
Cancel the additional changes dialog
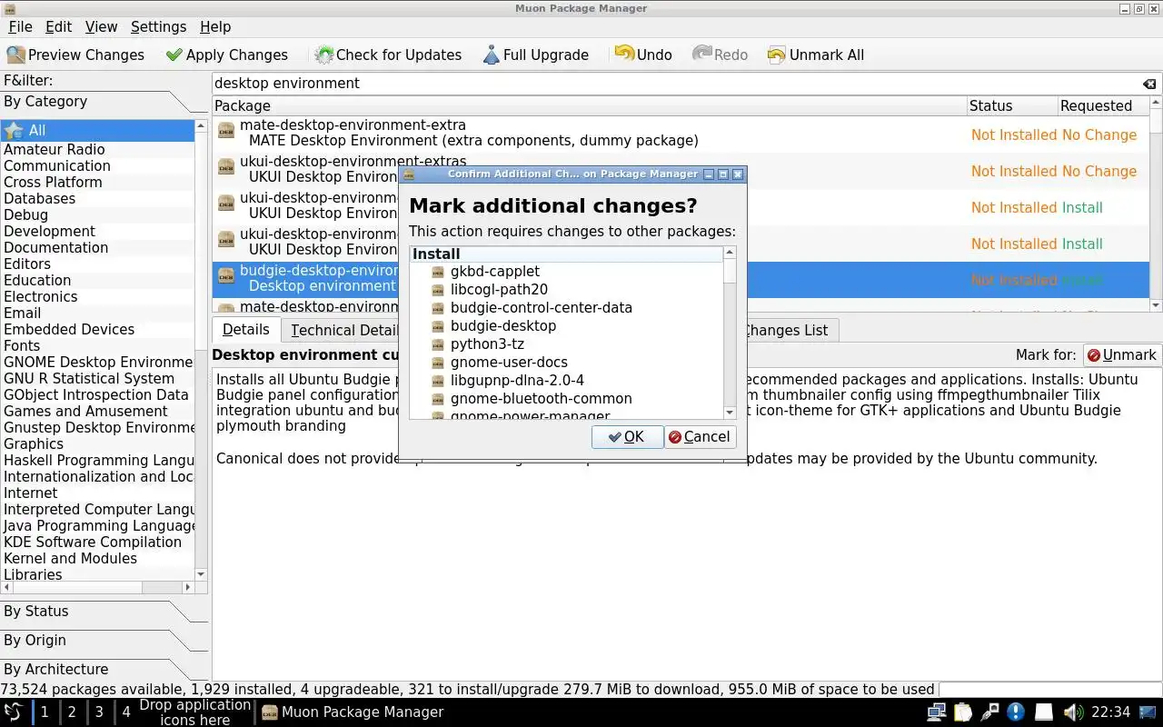[x=700, y=437]
